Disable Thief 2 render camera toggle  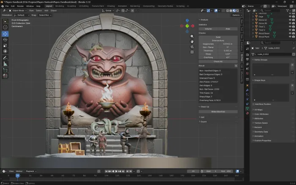pyautogui.click(x=293, y=30)
